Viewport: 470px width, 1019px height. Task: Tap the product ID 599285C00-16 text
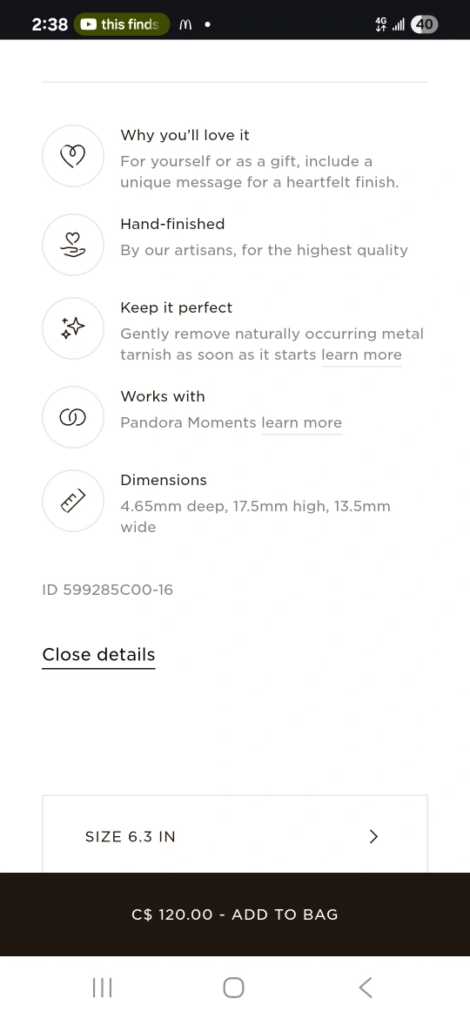108,590
